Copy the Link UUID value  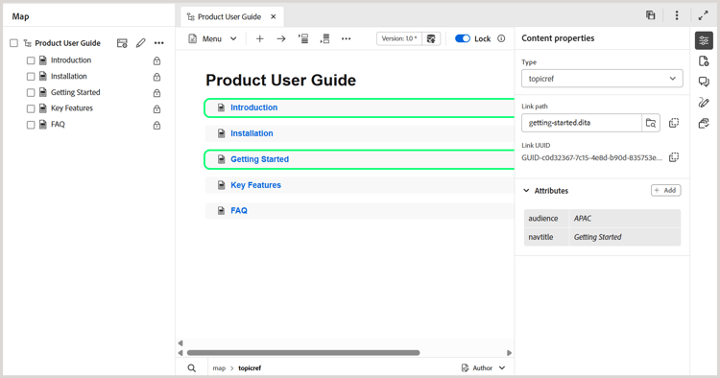click(x=674, y=157)
